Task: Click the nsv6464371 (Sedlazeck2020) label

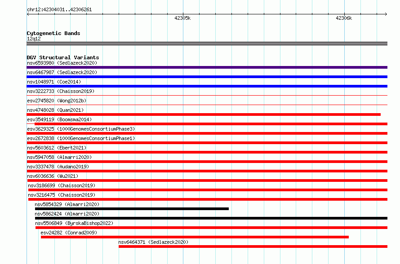Action: pyautogui.click(x=153, y=242)
